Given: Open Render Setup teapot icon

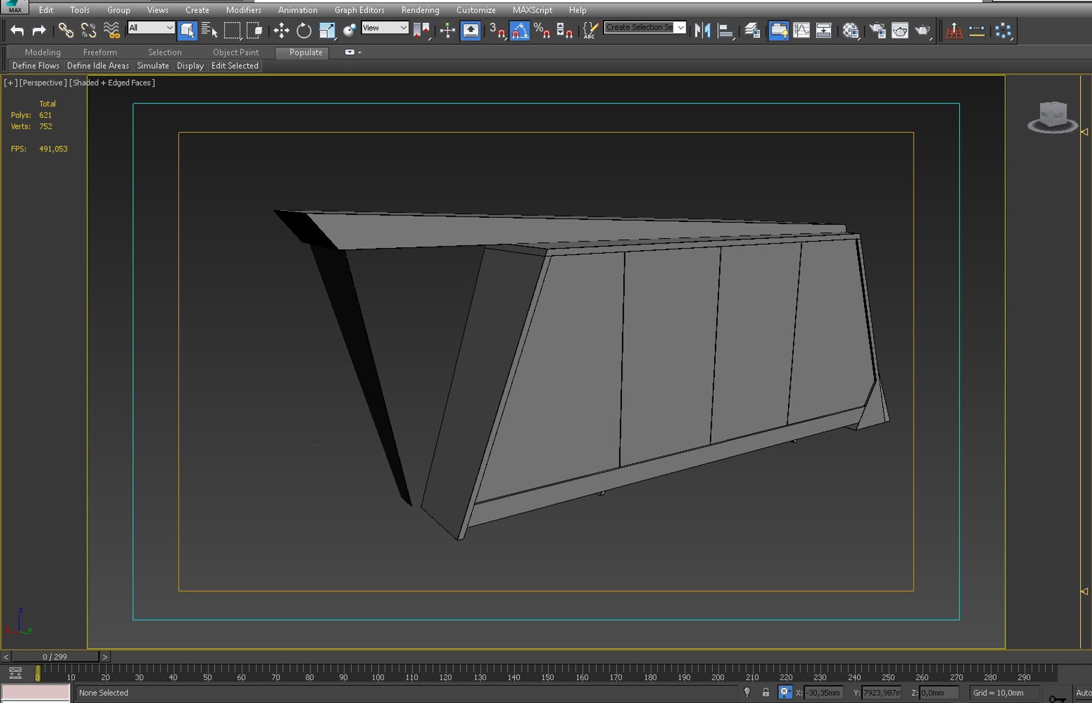Looking at the screenshot, I should click(877, 31).
